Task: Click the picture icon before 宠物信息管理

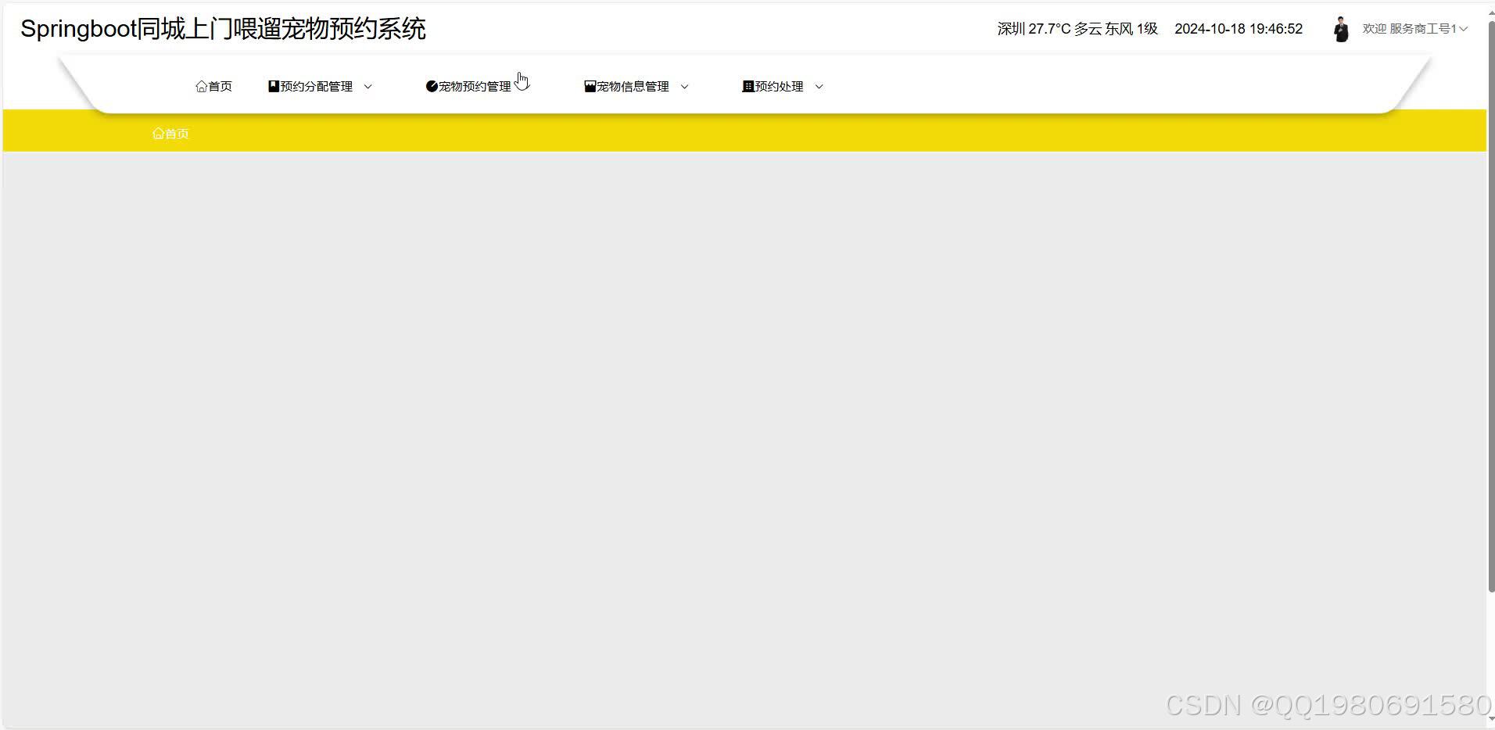Action: click(x=591, y=86)
